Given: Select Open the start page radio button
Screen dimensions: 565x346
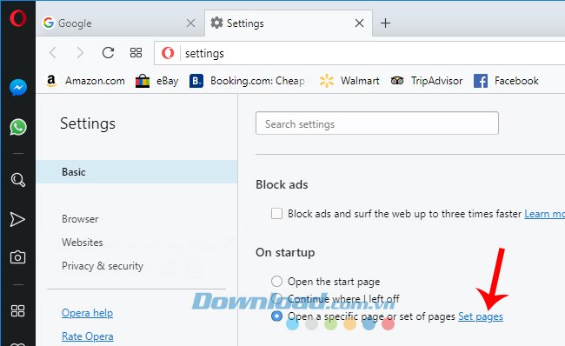Looking at the screenshot, I should 276,281.
